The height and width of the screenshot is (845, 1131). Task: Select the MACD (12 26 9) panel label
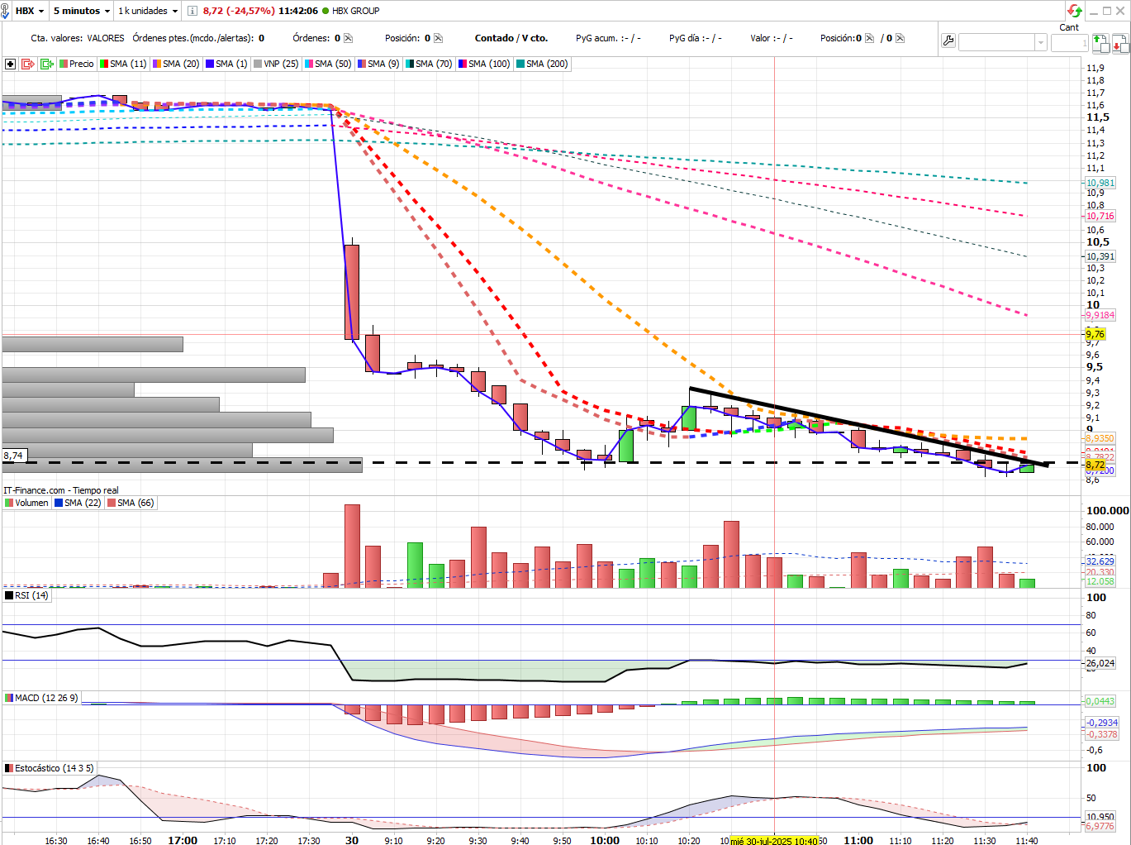pos(42,698)
